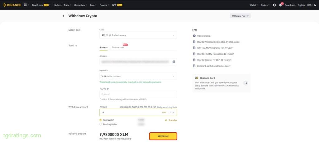Screen dimensions: 319x142
Task: Expand the Trade menu
Action: click(x=68, y=5)
